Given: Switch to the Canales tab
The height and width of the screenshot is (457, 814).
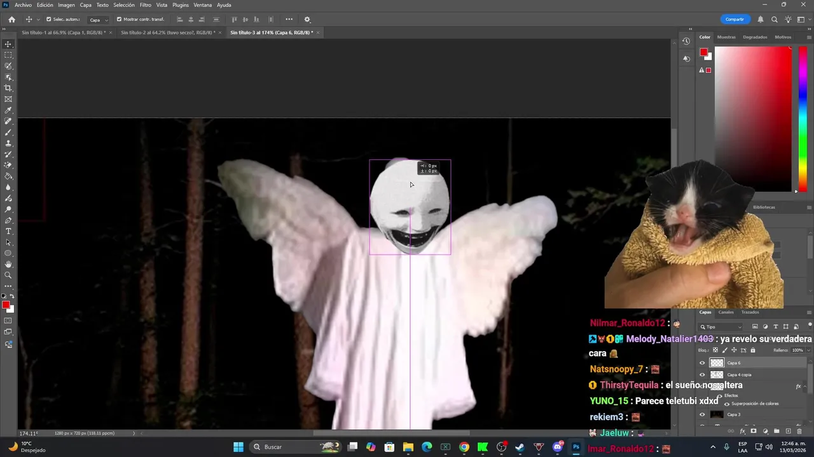Looking at the screenshot, I should pos(726,312).
